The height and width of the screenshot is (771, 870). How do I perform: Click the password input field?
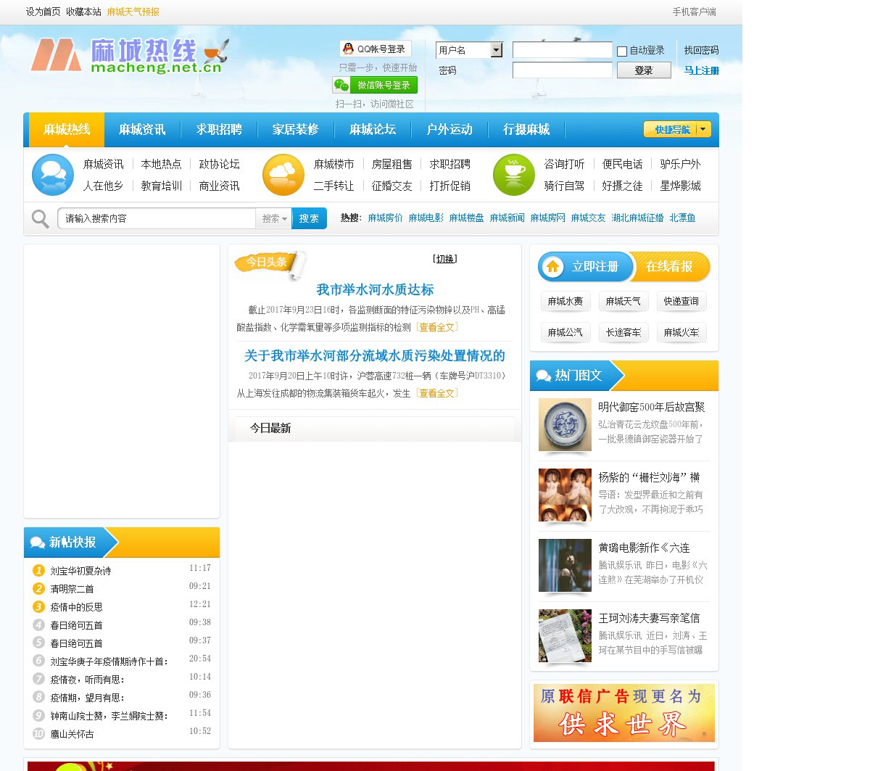tap(562, 70)
